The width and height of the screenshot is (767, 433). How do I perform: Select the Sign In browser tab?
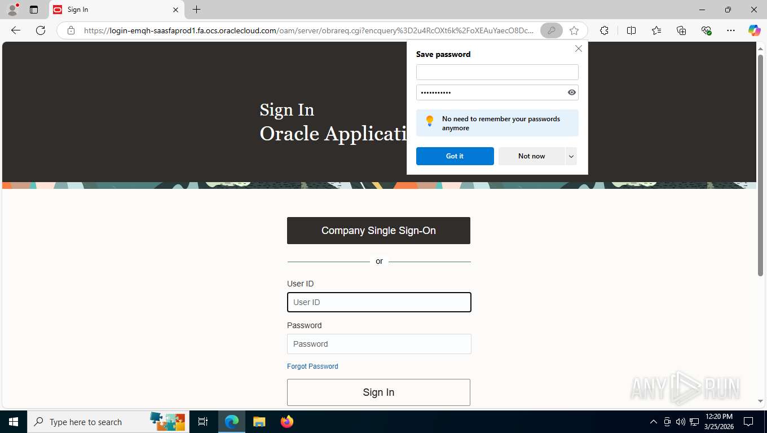[117, 10]
